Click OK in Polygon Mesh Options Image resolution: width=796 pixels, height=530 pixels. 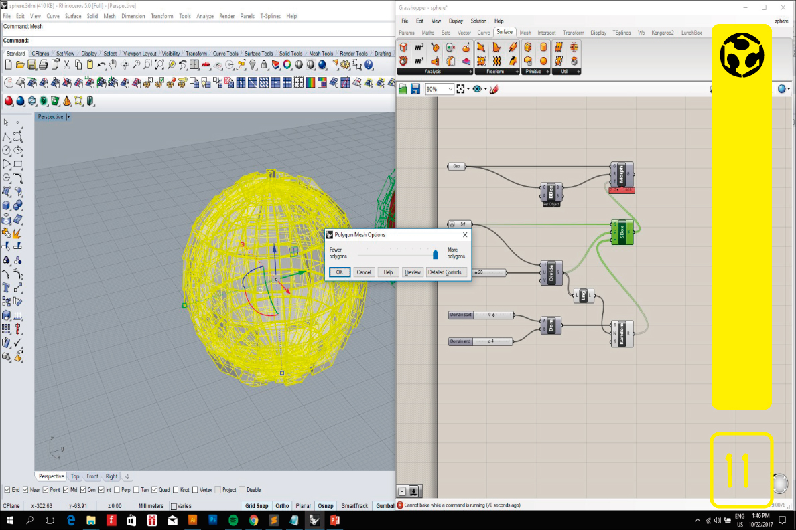(339, 272)
